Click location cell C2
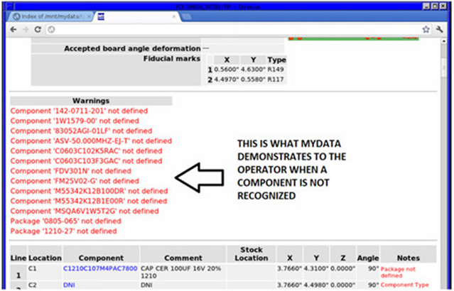454x291 pixels. 33,285
